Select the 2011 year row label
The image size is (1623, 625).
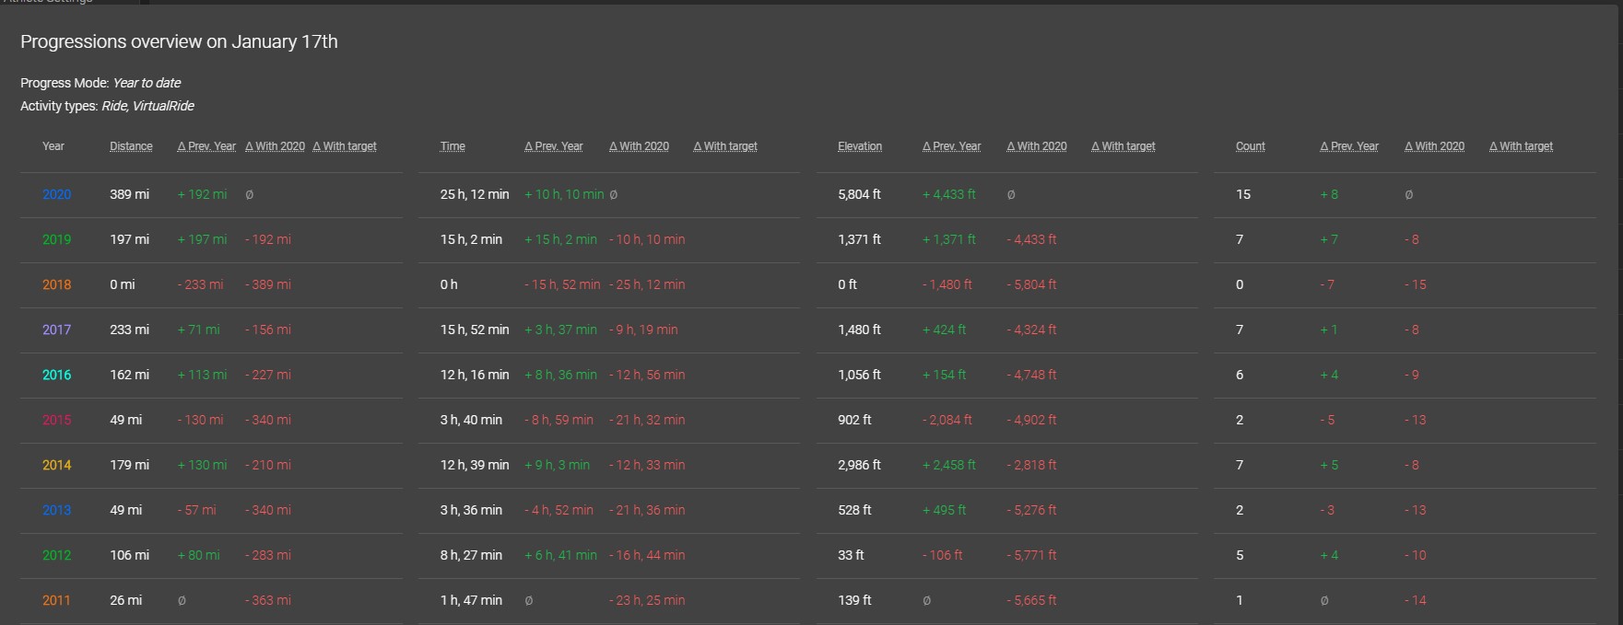56,600
